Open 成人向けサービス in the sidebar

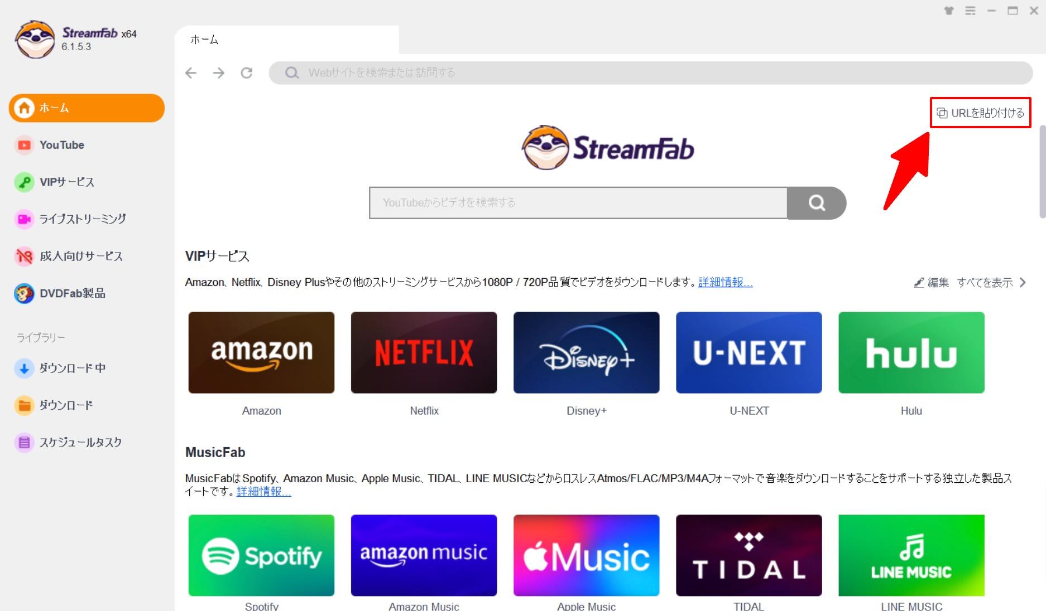tap(81, 256)
